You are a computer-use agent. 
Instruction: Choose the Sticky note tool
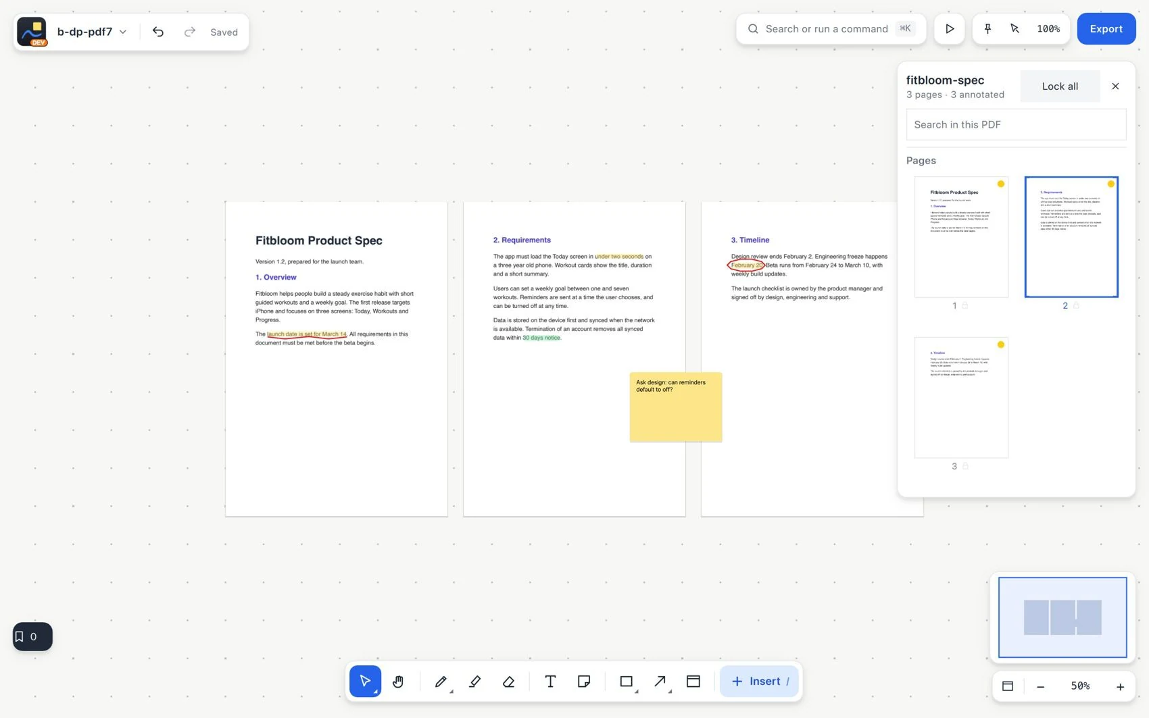tap(584, 681)
